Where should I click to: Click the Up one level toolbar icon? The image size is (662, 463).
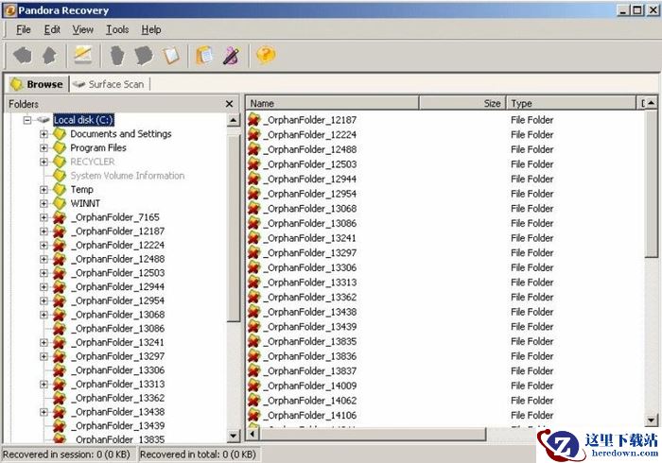[x=49, y=55]
